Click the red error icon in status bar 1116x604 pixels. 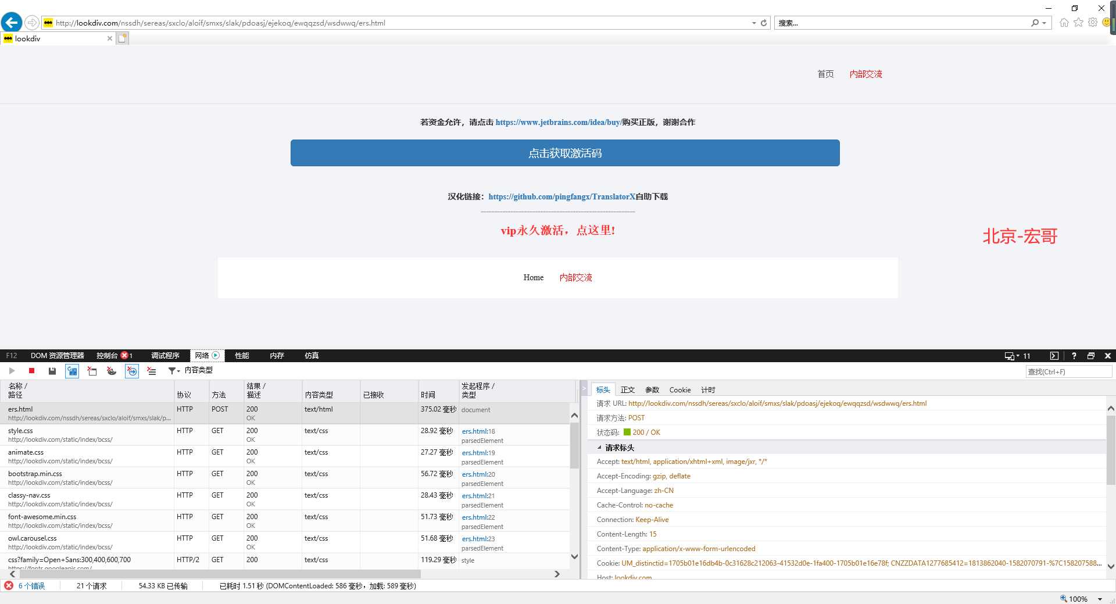pos(9,585)
